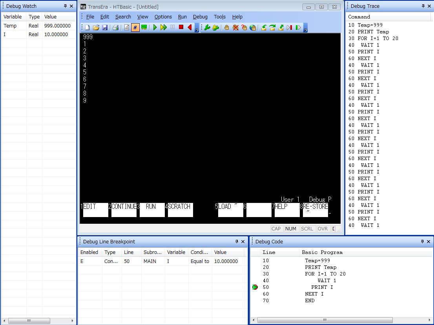Click the LOAD softkey
This screenshot has width=434, height=325.
point(231,210)
